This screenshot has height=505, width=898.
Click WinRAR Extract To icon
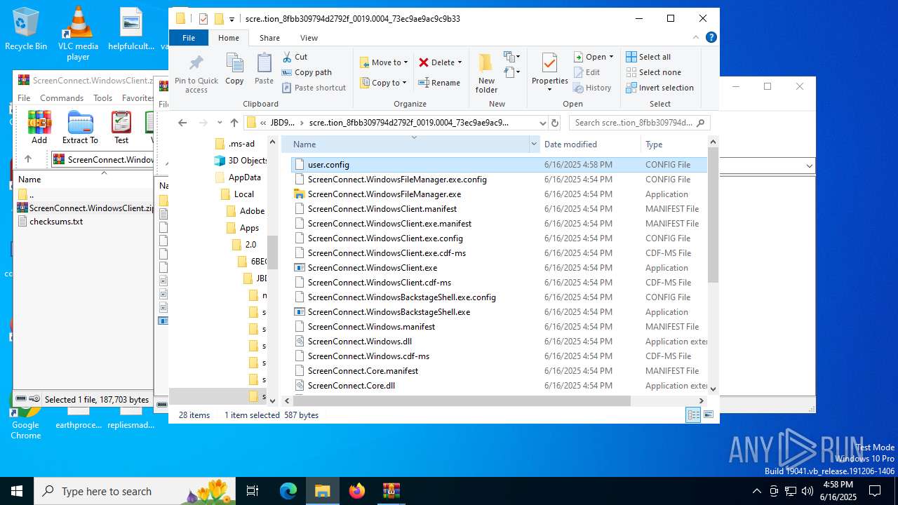80,127
